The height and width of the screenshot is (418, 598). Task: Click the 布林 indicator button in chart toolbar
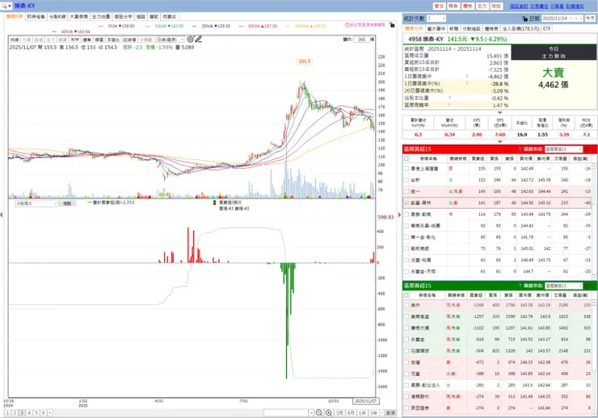[74, 40]
